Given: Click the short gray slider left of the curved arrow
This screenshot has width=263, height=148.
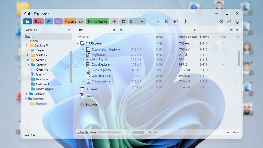Looking at the screenshot, I should (138, 132).
